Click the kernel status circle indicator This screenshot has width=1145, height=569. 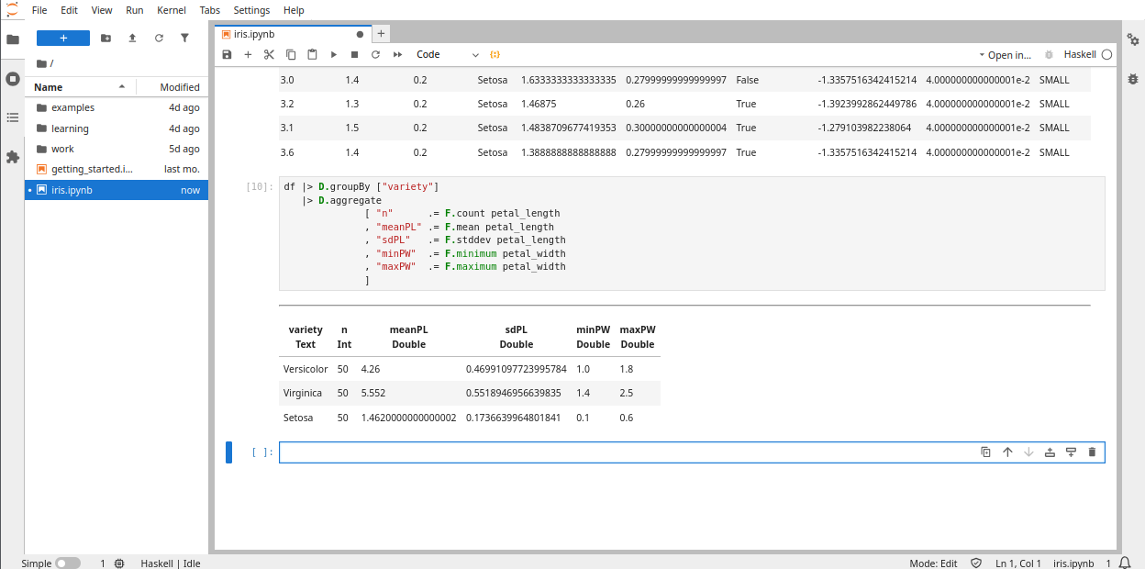[x=1106, y=55]
